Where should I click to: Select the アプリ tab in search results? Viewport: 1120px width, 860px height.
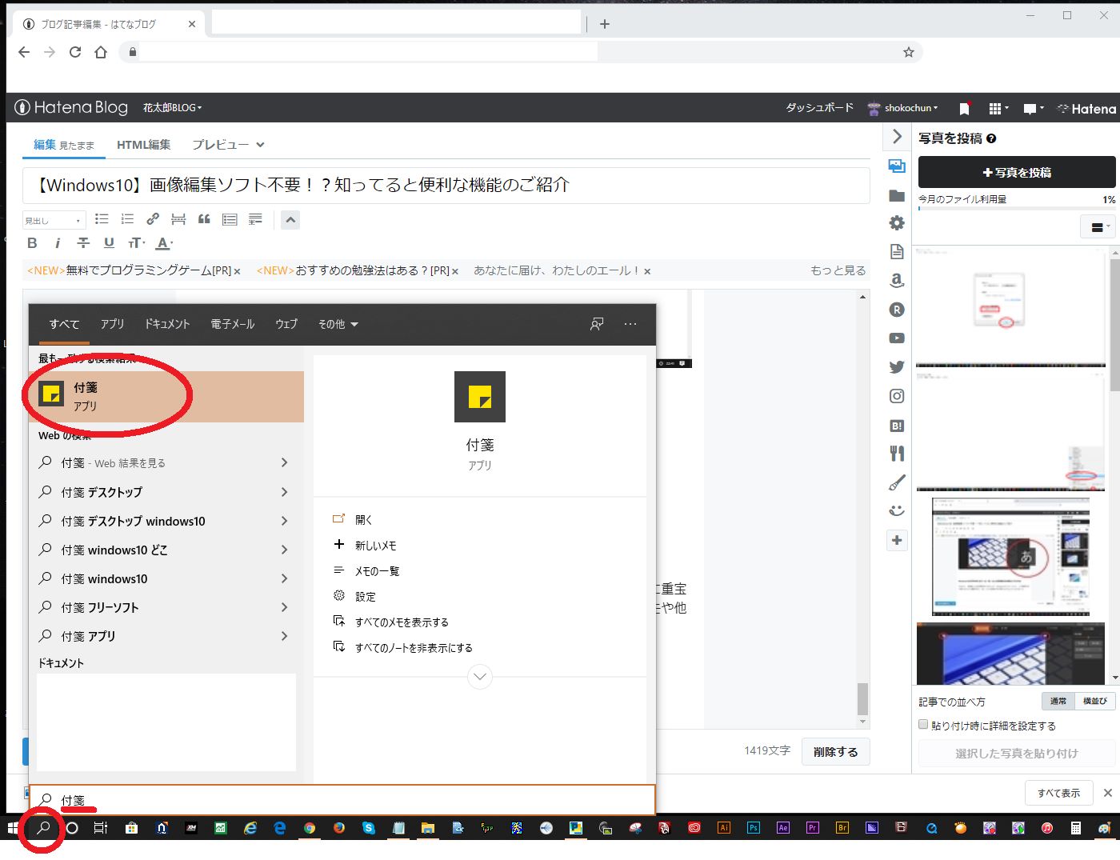coord(112,324)
